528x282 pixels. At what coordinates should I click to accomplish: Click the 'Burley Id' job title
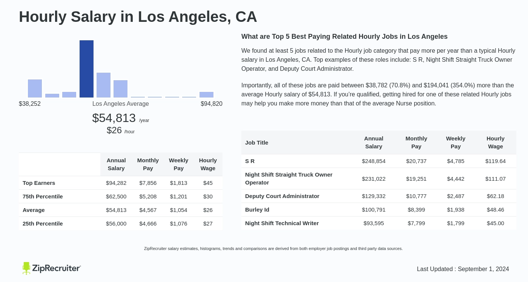[x=257, y=210]
